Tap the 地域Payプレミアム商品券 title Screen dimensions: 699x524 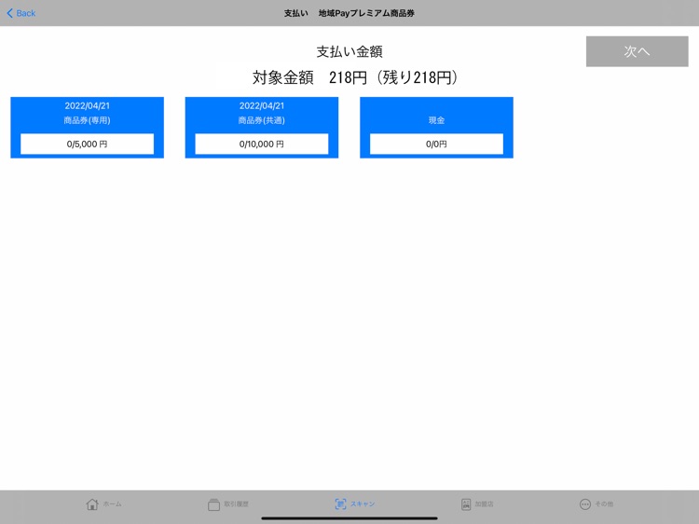[x=366, y=13]
